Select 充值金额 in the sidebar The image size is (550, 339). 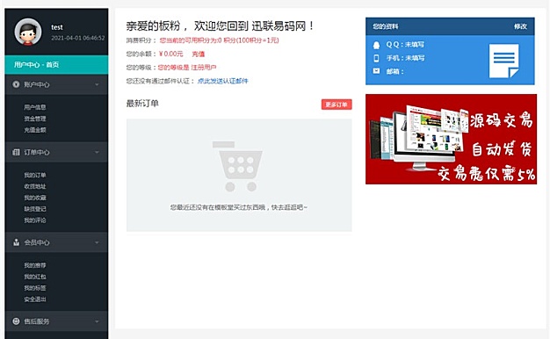(35, 130)
